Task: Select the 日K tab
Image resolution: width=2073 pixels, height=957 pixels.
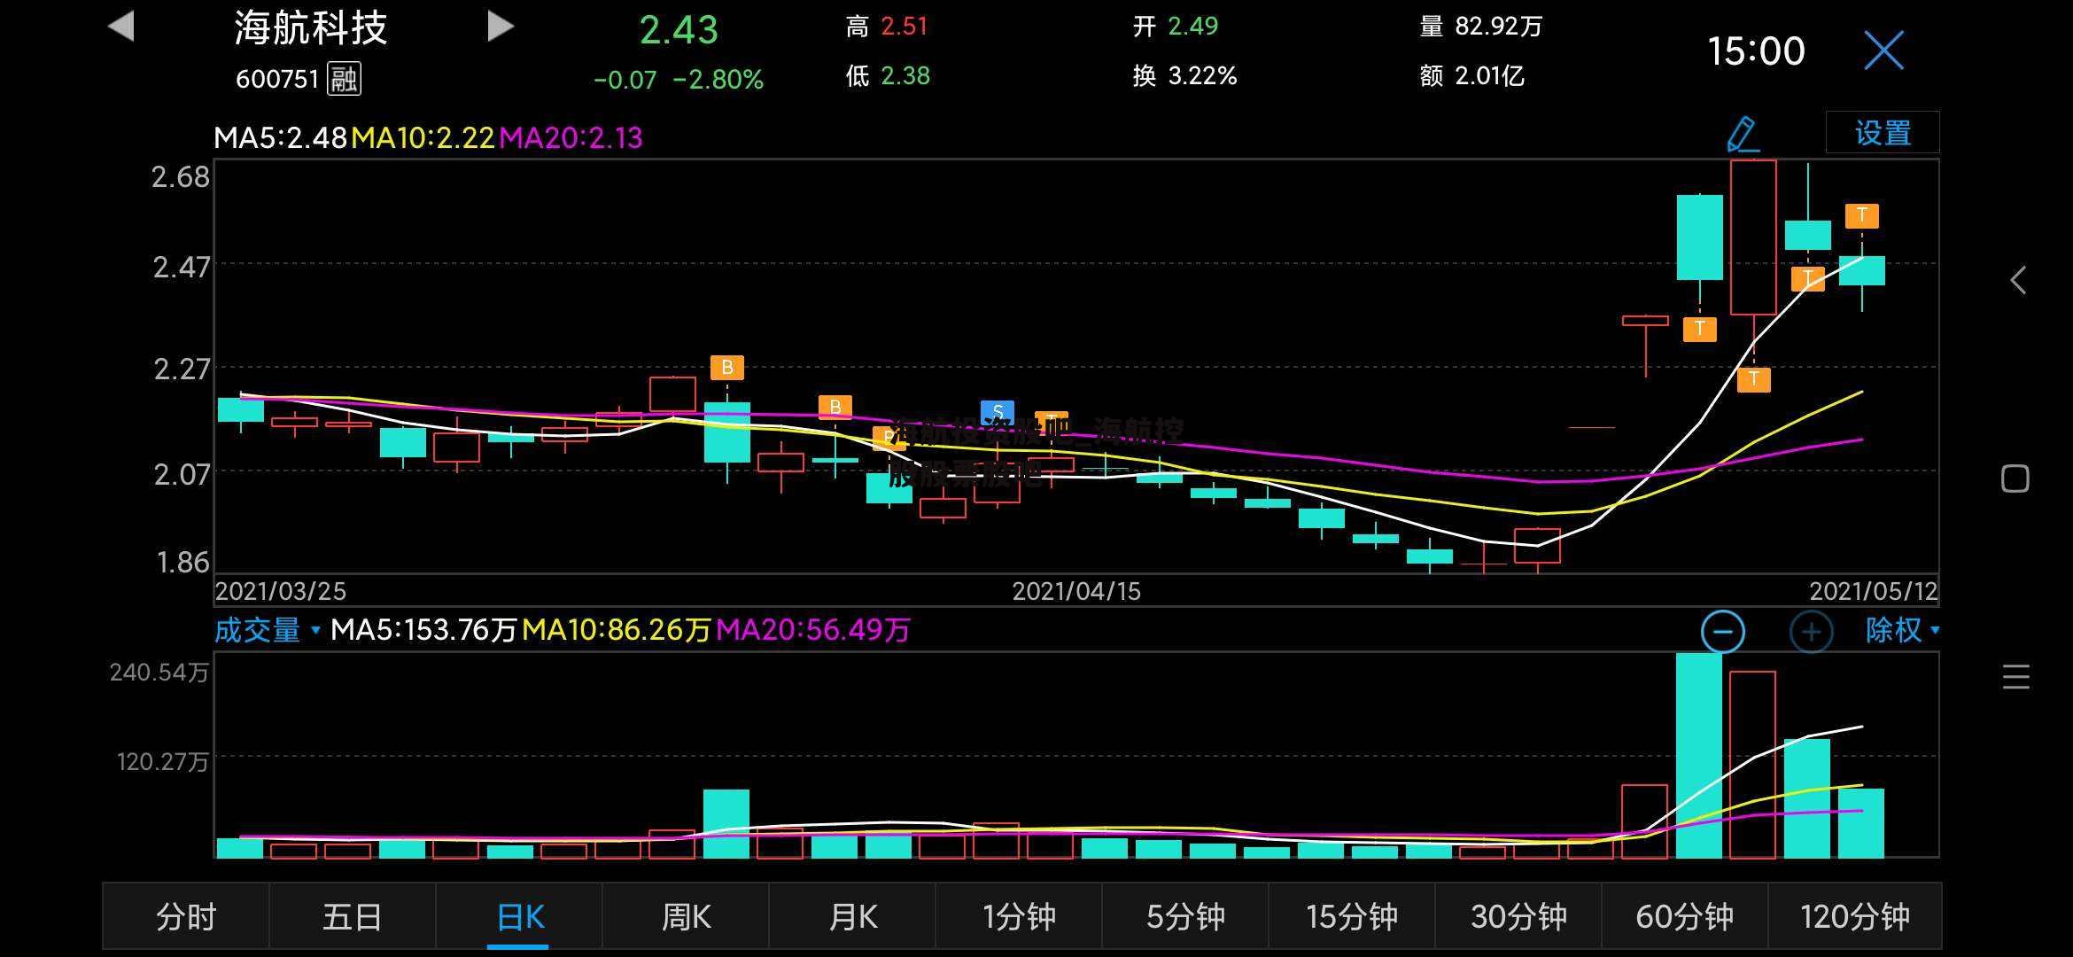Action: pyautogui.click(x=519, y=916)
